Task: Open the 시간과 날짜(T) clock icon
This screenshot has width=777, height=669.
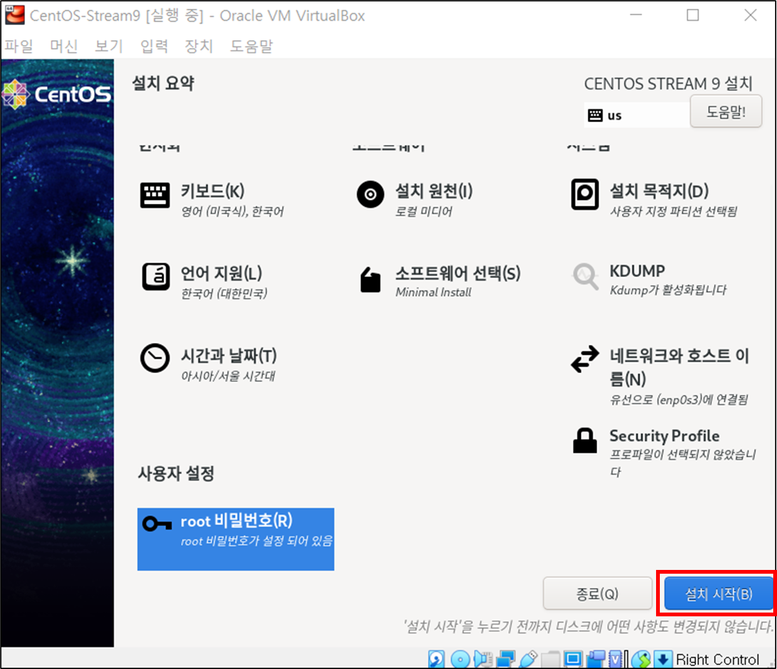Action: pos(155,358)
